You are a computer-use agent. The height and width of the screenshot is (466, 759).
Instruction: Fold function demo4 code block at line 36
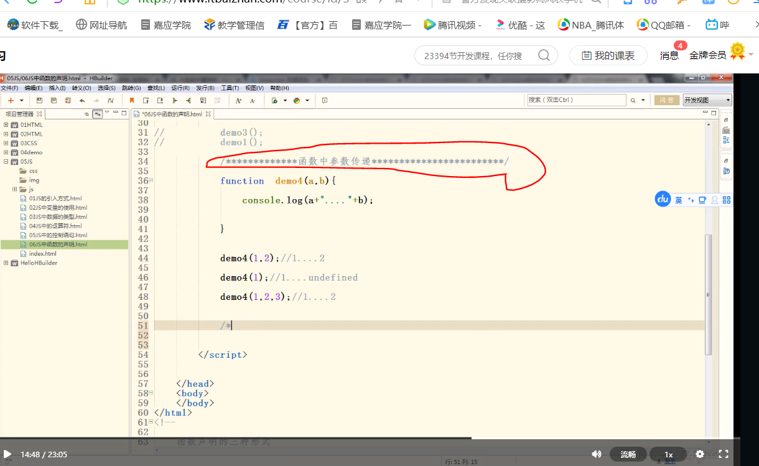(151, 180)
